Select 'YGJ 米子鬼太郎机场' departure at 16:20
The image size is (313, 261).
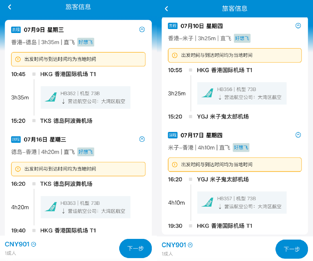click(x=223, y=179)
